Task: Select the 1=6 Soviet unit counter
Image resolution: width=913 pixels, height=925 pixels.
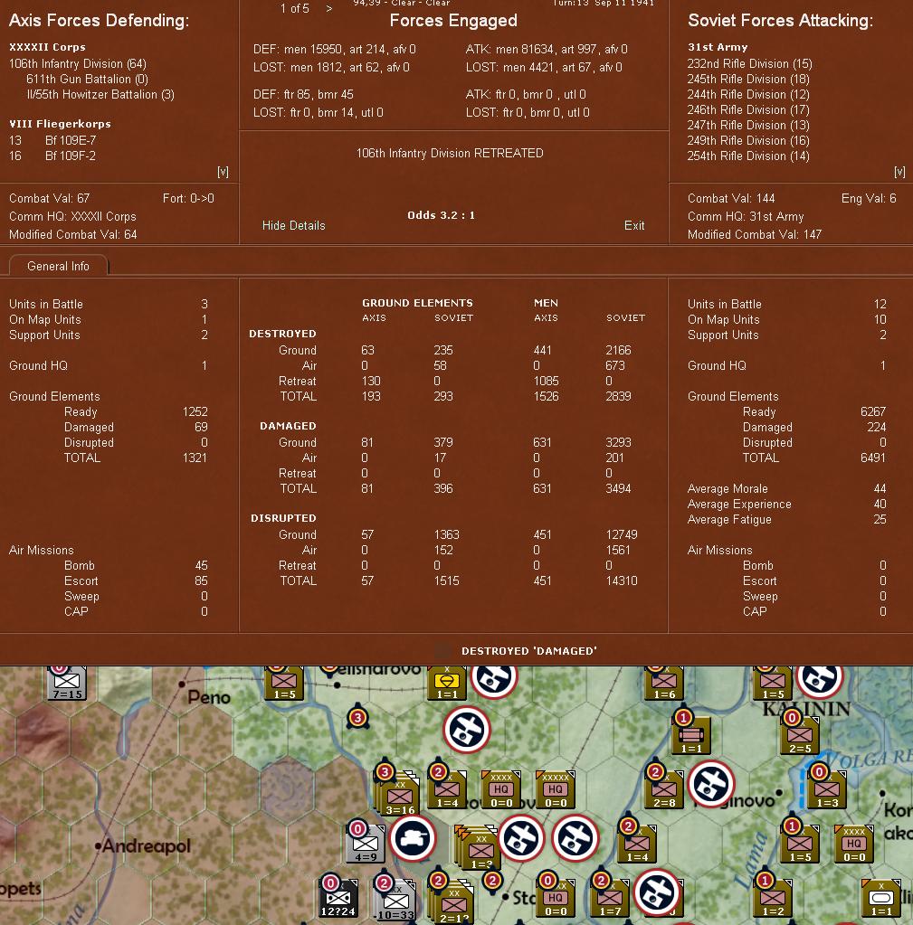Action: click(664, 683)
